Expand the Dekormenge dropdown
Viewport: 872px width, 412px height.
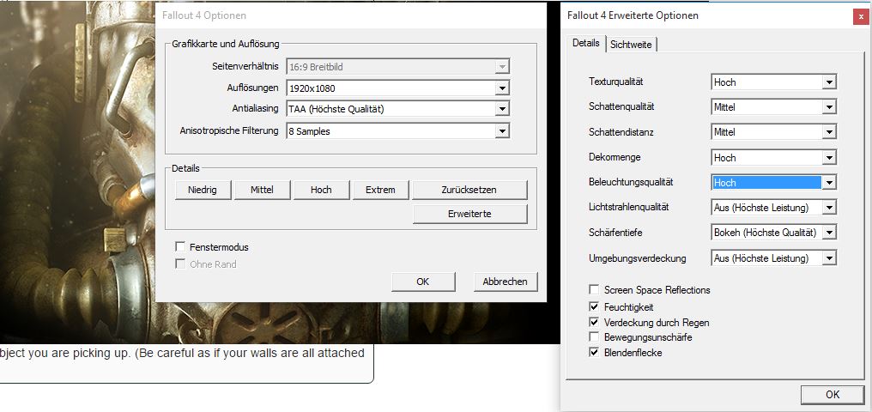pos(774,158)
